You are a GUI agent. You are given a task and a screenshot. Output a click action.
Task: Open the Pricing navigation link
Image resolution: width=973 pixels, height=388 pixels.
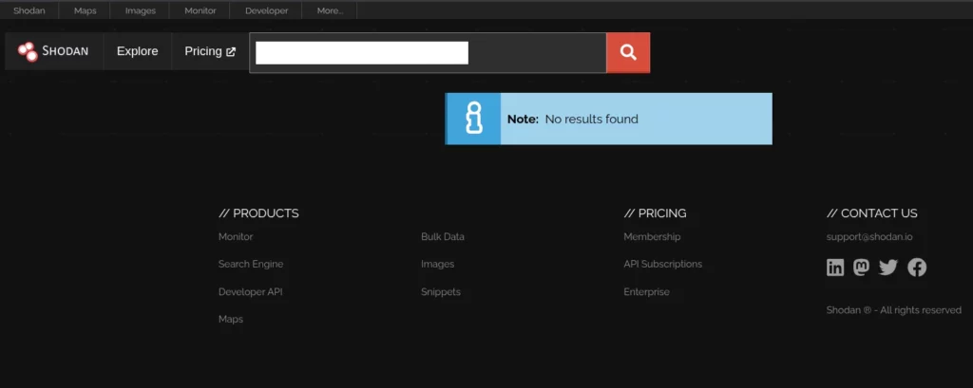tap(203, 51)
